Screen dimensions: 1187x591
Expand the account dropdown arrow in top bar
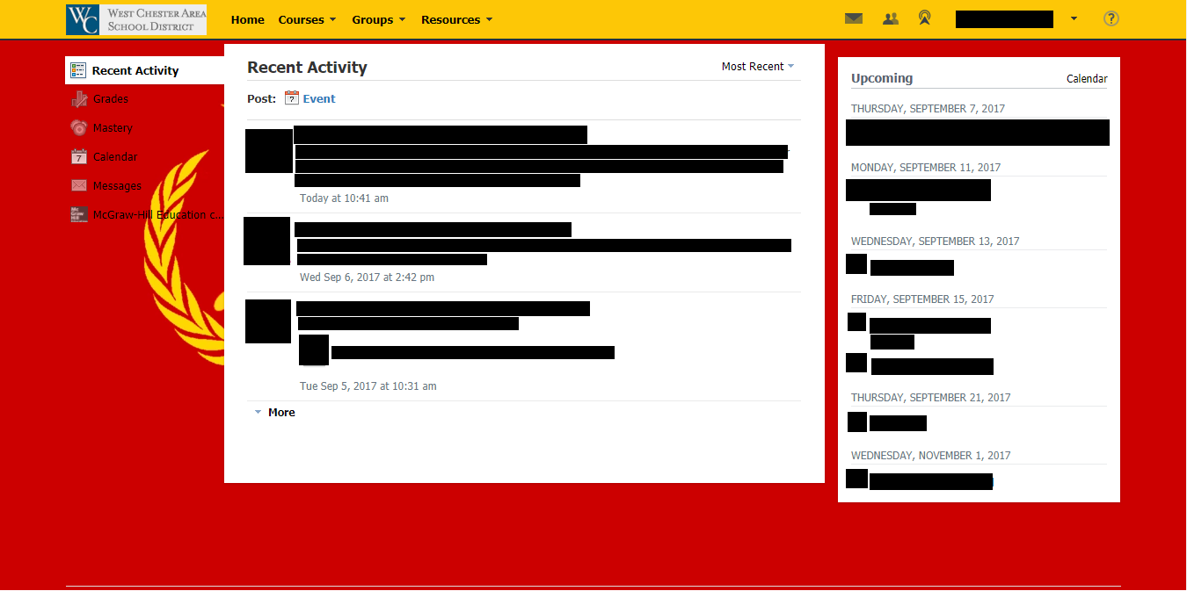point(1074,18)
